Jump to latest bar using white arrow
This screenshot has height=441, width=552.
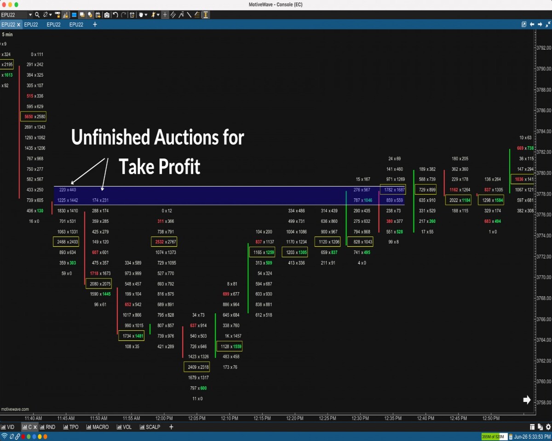(x=527, y=400)
